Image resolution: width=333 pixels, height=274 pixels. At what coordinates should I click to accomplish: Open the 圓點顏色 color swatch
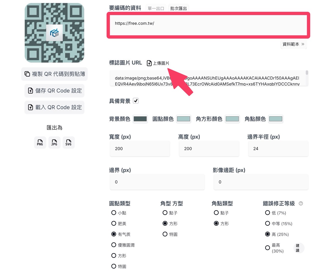click(x=183, y=119)
